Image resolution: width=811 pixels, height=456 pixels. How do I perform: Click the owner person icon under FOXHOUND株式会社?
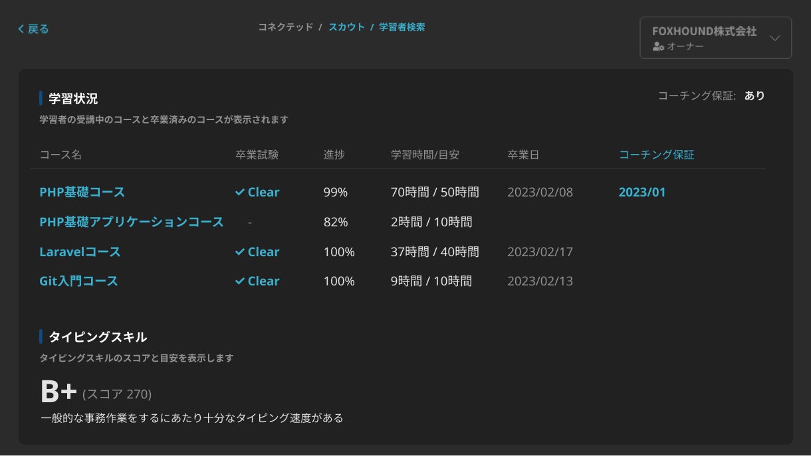click(658, 46)
